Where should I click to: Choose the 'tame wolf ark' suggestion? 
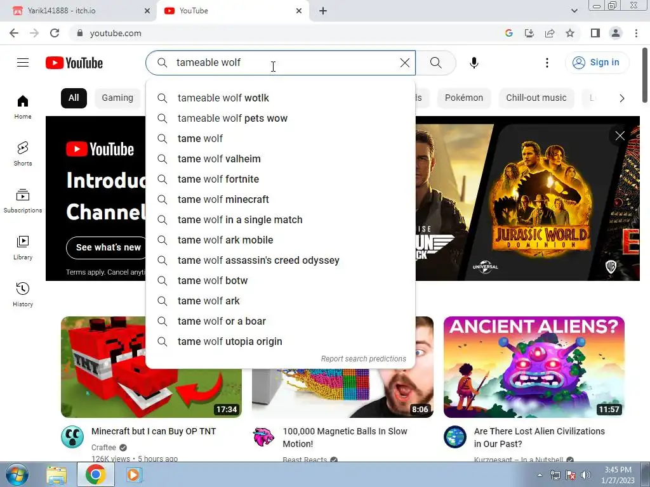[x=281, y=301]
